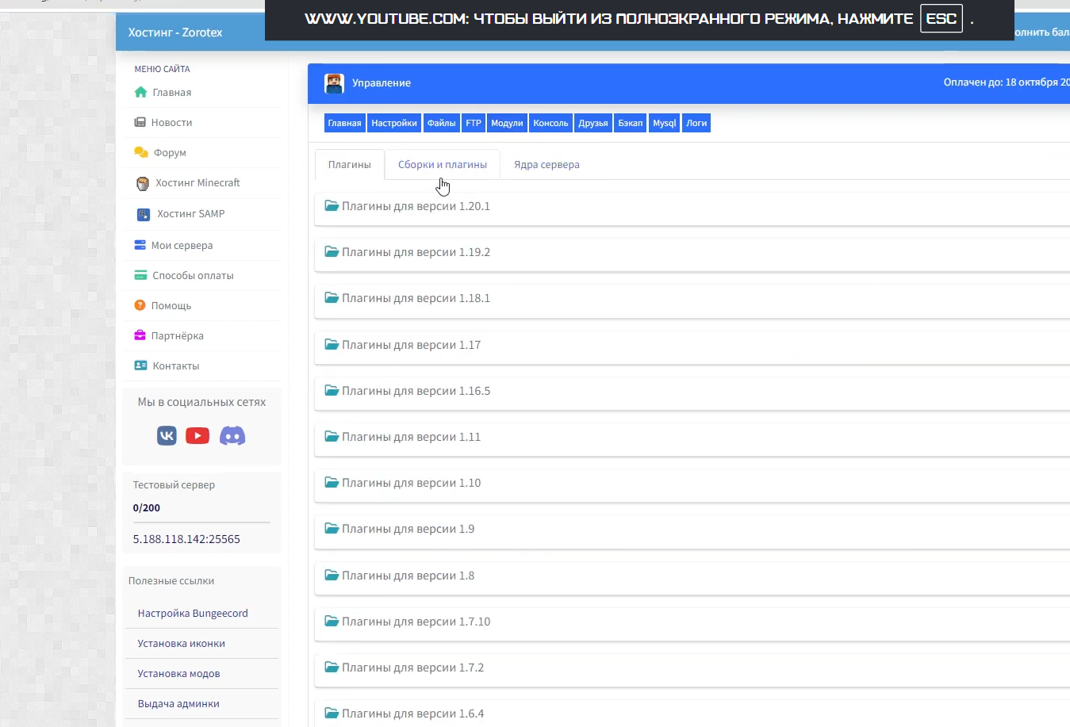This screenshot has height=727, width=1070.
Task: Expand Плагины для версии 1.16.5 folder
Action: (x=415, y=391)
